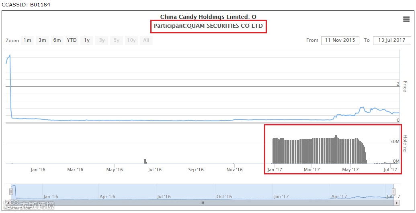The height and width of the screenshot is (213, 416).
Task: Click the navigator scroll right arrow
Action: (397, 203)
